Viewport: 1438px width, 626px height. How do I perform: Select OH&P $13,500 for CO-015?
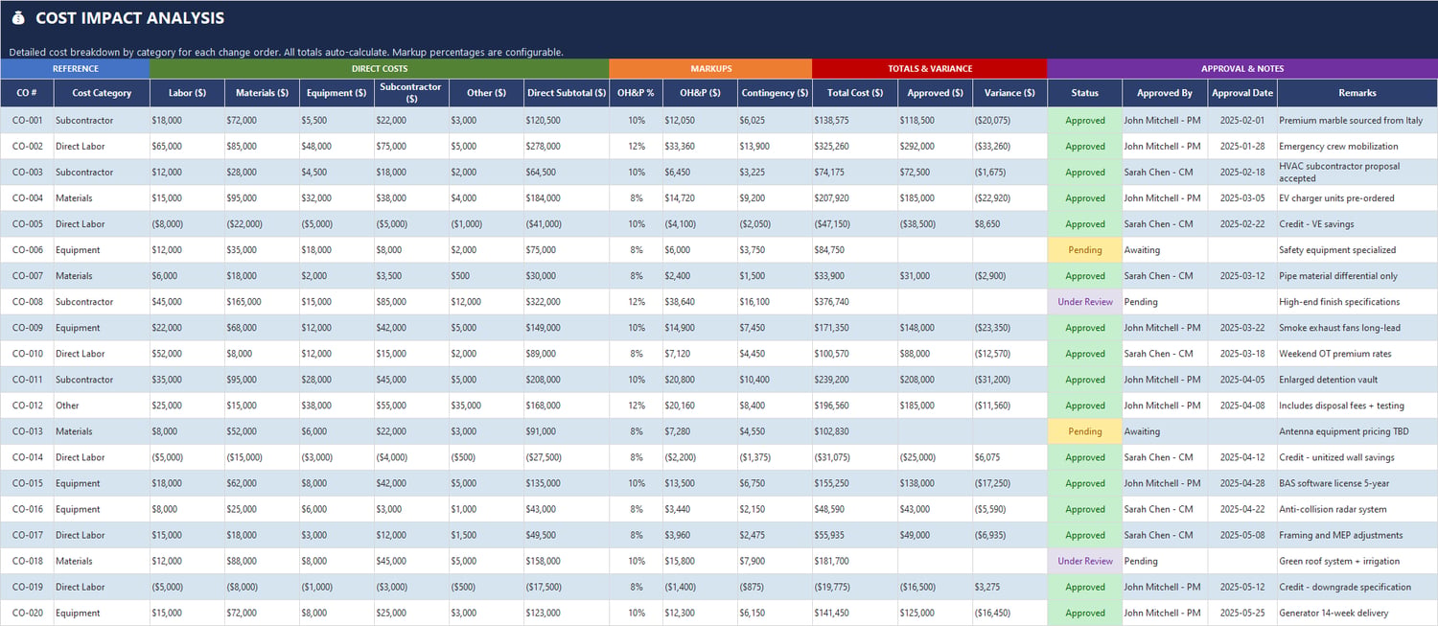(700, 483)
